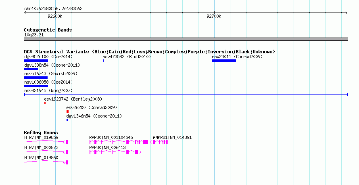Open the esv23011 (Conrad2009) variant label

pos(237,57)
